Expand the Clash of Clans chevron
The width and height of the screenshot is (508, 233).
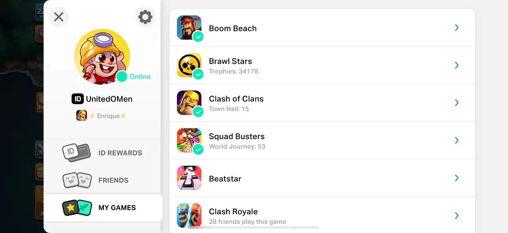click(x=457, y=103)
